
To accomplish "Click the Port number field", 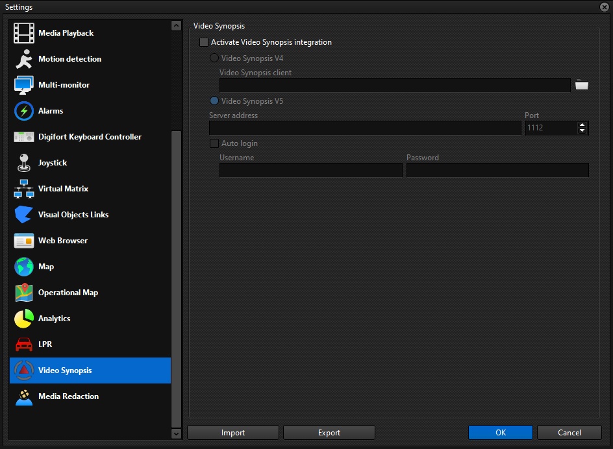I will point(551,128).
